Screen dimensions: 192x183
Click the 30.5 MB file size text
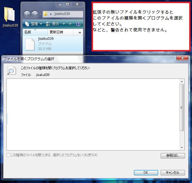[x=45, y=49]
